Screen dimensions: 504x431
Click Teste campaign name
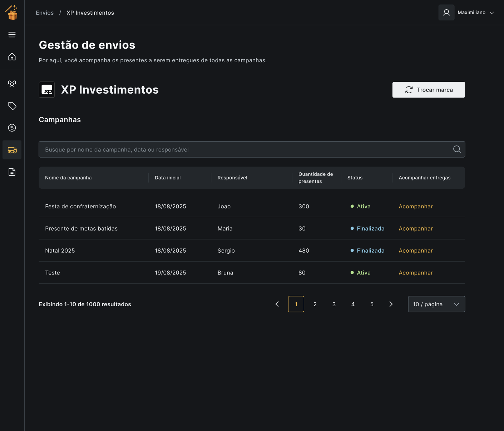(x=53, y=273)
